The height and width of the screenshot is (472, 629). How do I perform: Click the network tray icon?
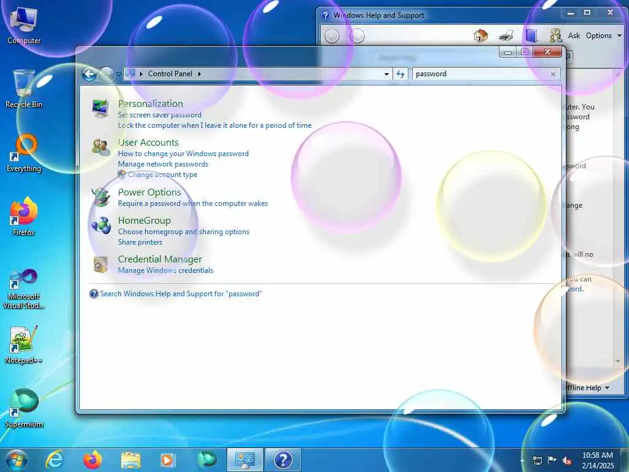(537, 460)
